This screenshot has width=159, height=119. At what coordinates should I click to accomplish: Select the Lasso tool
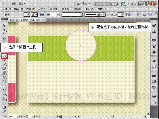pos(4,38)
